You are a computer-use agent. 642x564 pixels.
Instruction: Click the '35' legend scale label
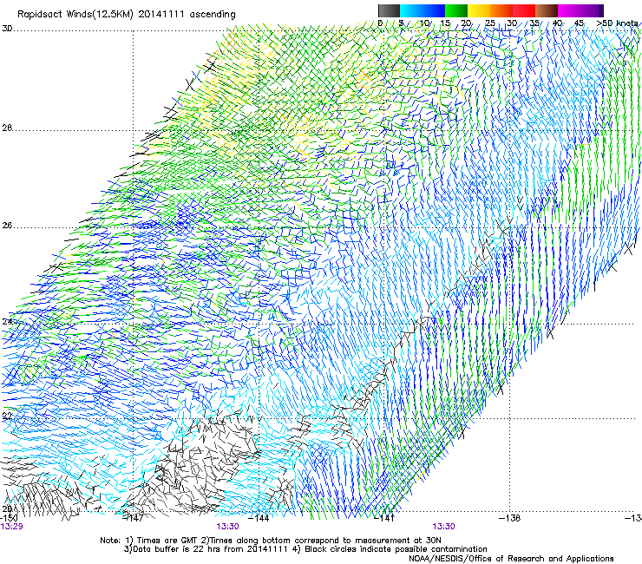pos(534,23)
